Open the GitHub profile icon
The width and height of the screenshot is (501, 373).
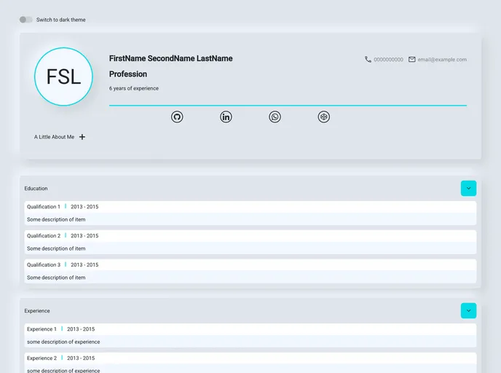[177, 117]
